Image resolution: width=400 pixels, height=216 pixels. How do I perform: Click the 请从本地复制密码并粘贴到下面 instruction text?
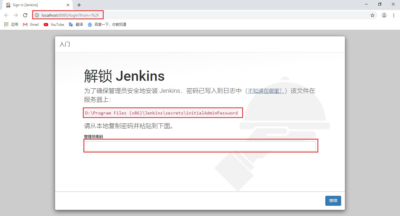click(x=129, y=126)
